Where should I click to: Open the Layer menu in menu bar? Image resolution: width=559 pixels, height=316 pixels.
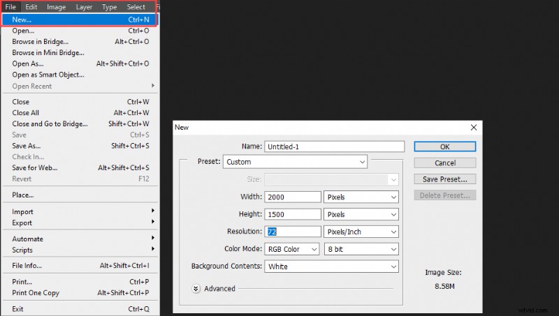point(84,7)
